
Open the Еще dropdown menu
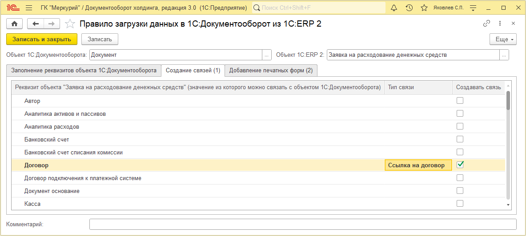point(503,39)
